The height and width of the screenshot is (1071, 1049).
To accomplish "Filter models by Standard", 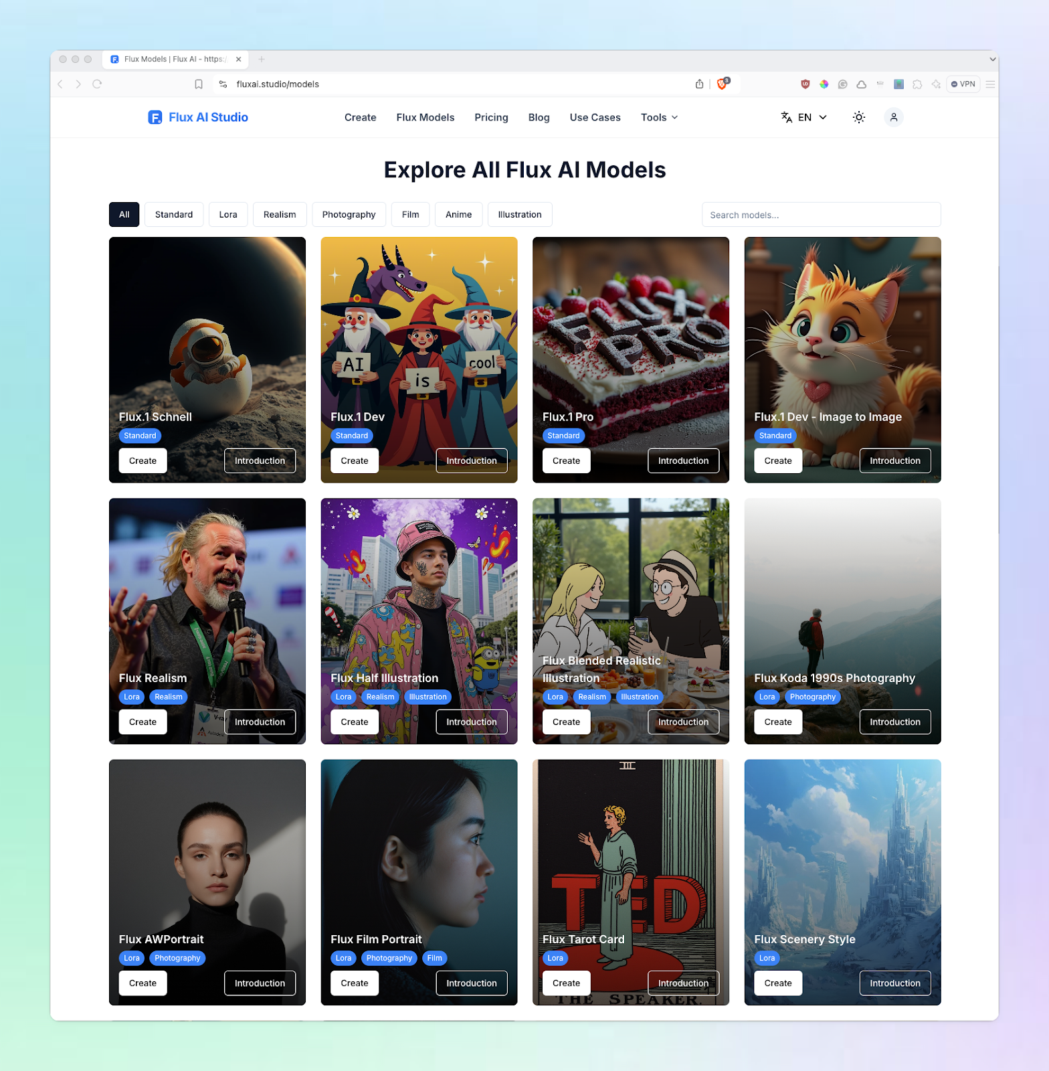I will click(x=174, y=214).
